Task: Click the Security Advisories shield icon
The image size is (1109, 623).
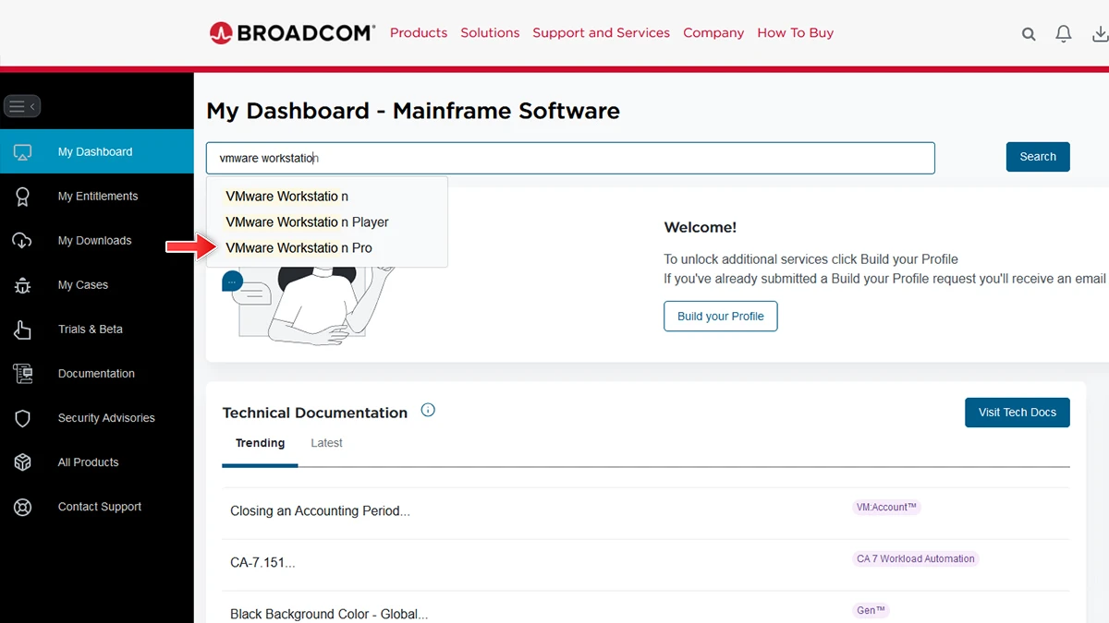Action: click(23, 418)
